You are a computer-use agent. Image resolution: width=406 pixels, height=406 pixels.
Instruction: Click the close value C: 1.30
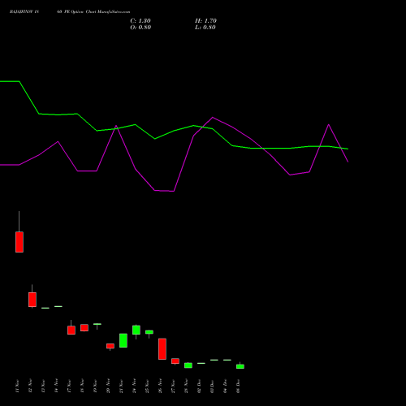pyautogui.click(x=140, y=21)
